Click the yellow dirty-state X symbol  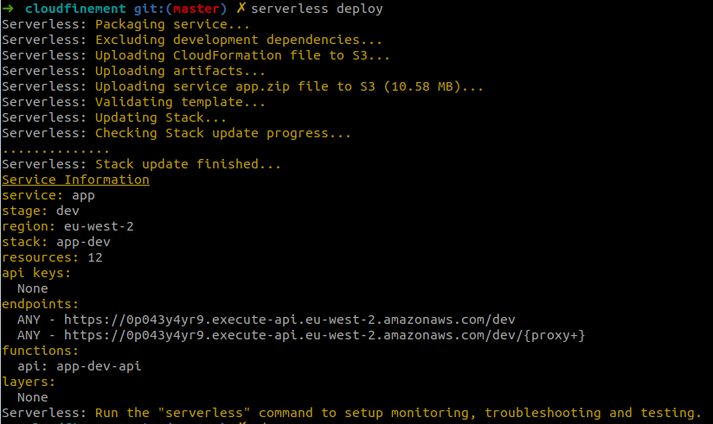241,8
